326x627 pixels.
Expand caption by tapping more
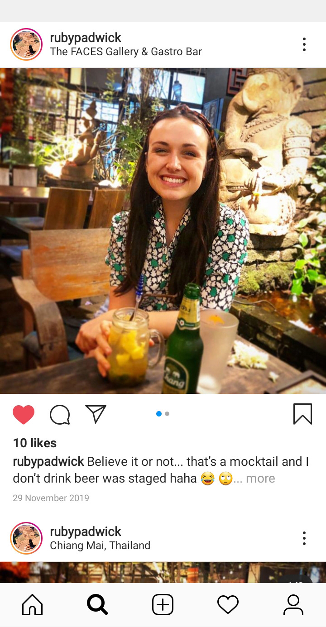(x=260, y=479)
